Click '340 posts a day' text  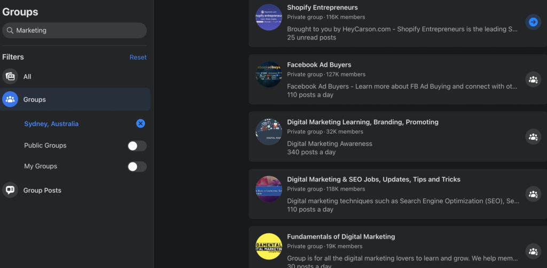click(x=311, y=152)
